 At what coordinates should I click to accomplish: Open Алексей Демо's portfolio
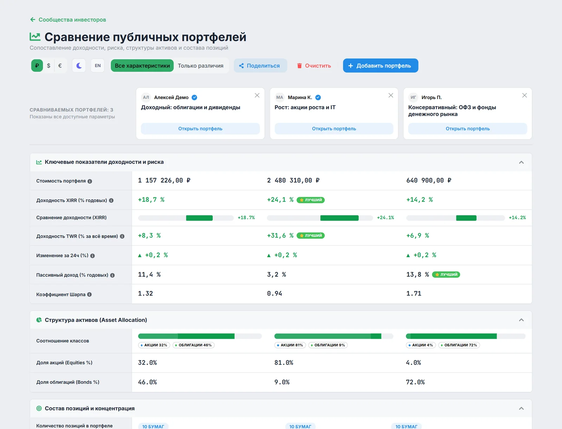click(x=200, y=128)
